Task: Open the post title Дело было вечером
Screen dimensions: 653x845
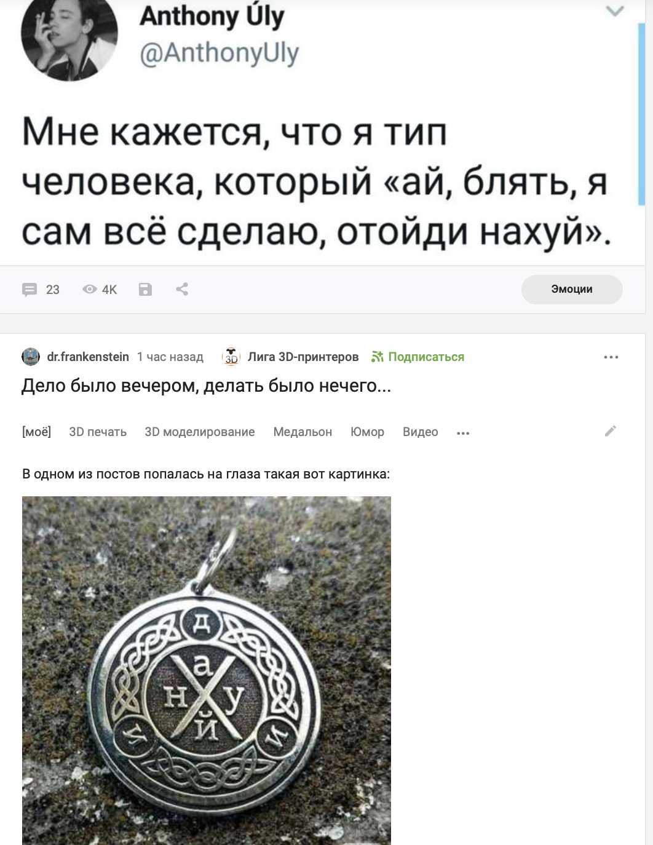Action: click(x=206, y=386)
